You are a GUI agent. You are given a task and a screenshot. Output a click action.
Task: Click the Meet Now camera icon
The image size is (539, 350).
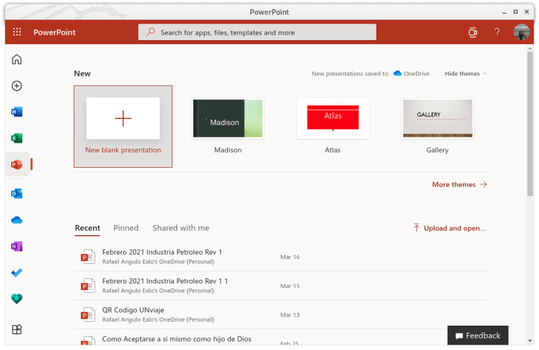point(473,32)
